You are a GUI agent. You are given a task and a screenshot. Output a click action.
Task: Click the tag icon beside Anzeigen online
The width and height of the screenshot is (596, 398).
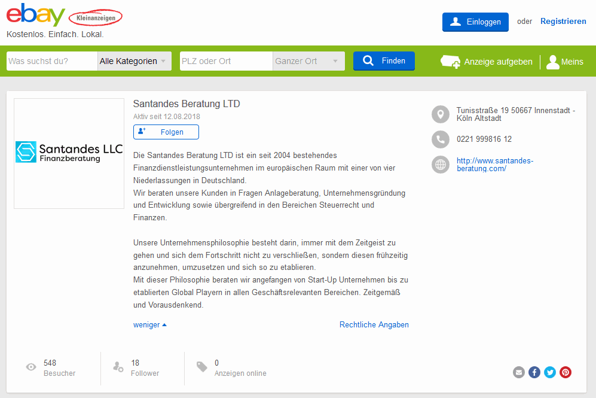(x=202, y=367)
